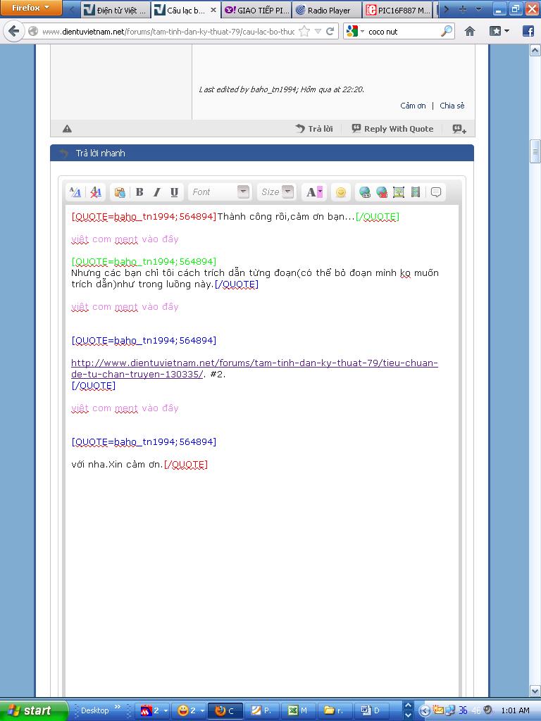Click the last [/QUOTE] tag after Xin cảm ơn
Image resolution: width=541 pixels, height=721 pixels.
pos(186,465)
